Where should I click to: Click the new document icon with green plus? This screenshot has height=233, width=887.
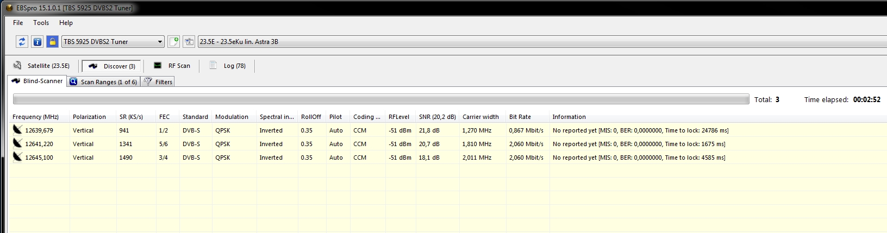point(173,42)
